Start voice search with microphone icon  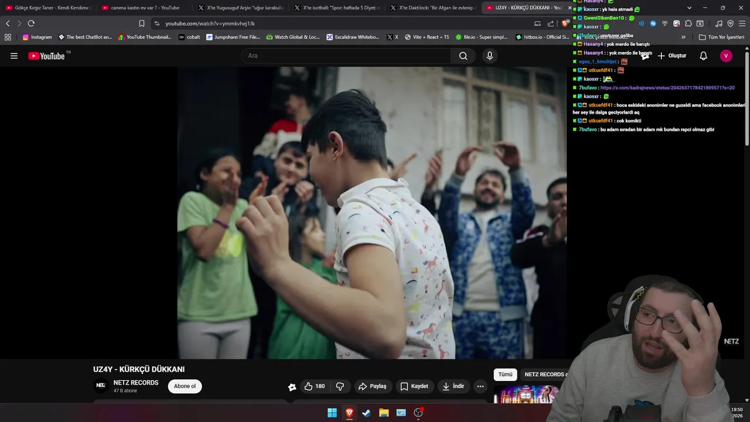pos(490,56)
